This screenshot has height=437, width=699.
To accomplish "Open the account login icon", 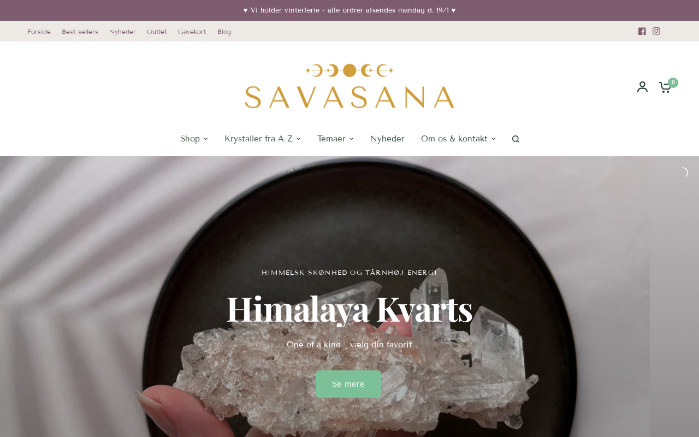I will click(x=643, y=87).
